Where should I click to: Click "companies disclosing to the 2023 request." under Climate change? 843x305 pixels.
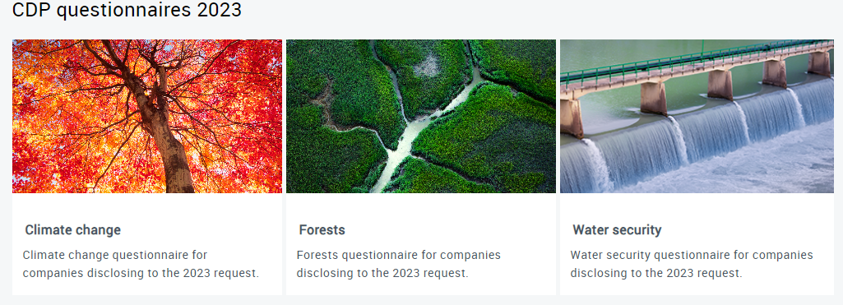(141, 273)
